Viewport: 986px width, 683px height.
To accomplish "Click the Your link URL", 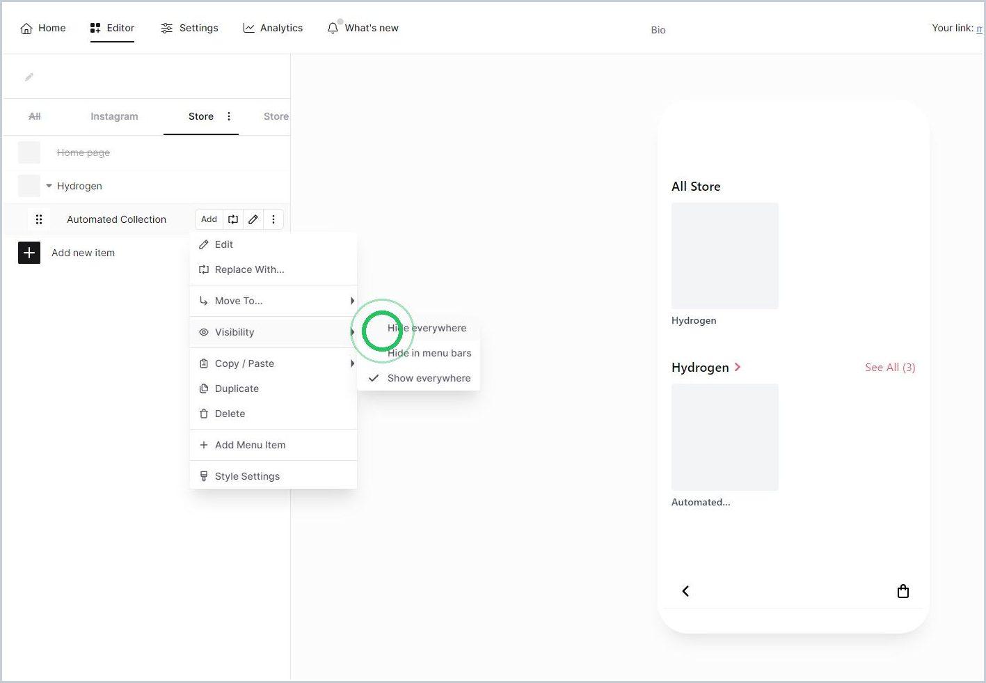I will pos(980,29).
